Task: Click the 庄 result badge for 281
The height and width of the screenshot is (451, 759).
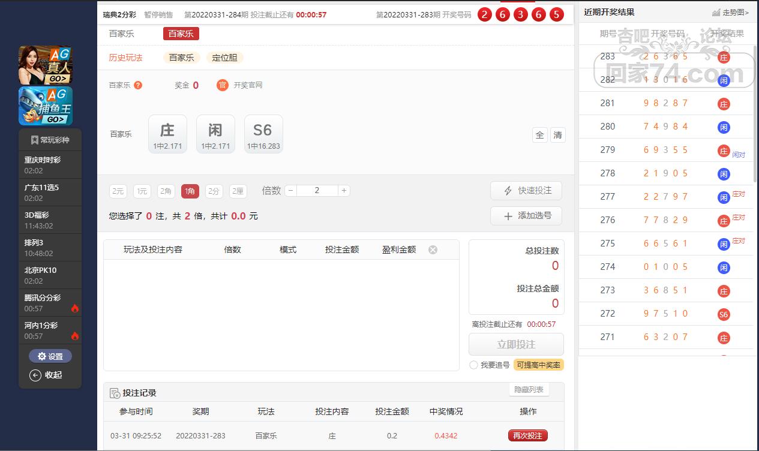Action: (x=724, y=104)
